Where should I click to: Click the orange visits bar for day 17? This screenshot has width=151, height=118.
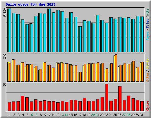click(81, 77)
